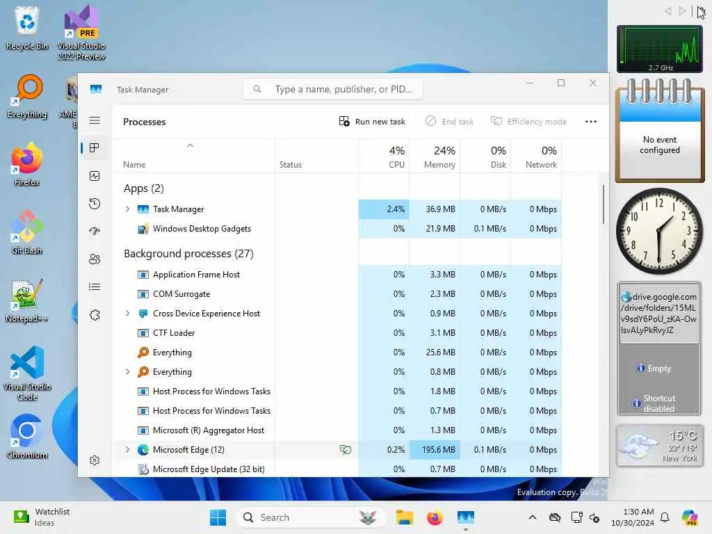Select the Application Frame Host row
Viewport: 712px width, 534px height.
pos(337,274)
